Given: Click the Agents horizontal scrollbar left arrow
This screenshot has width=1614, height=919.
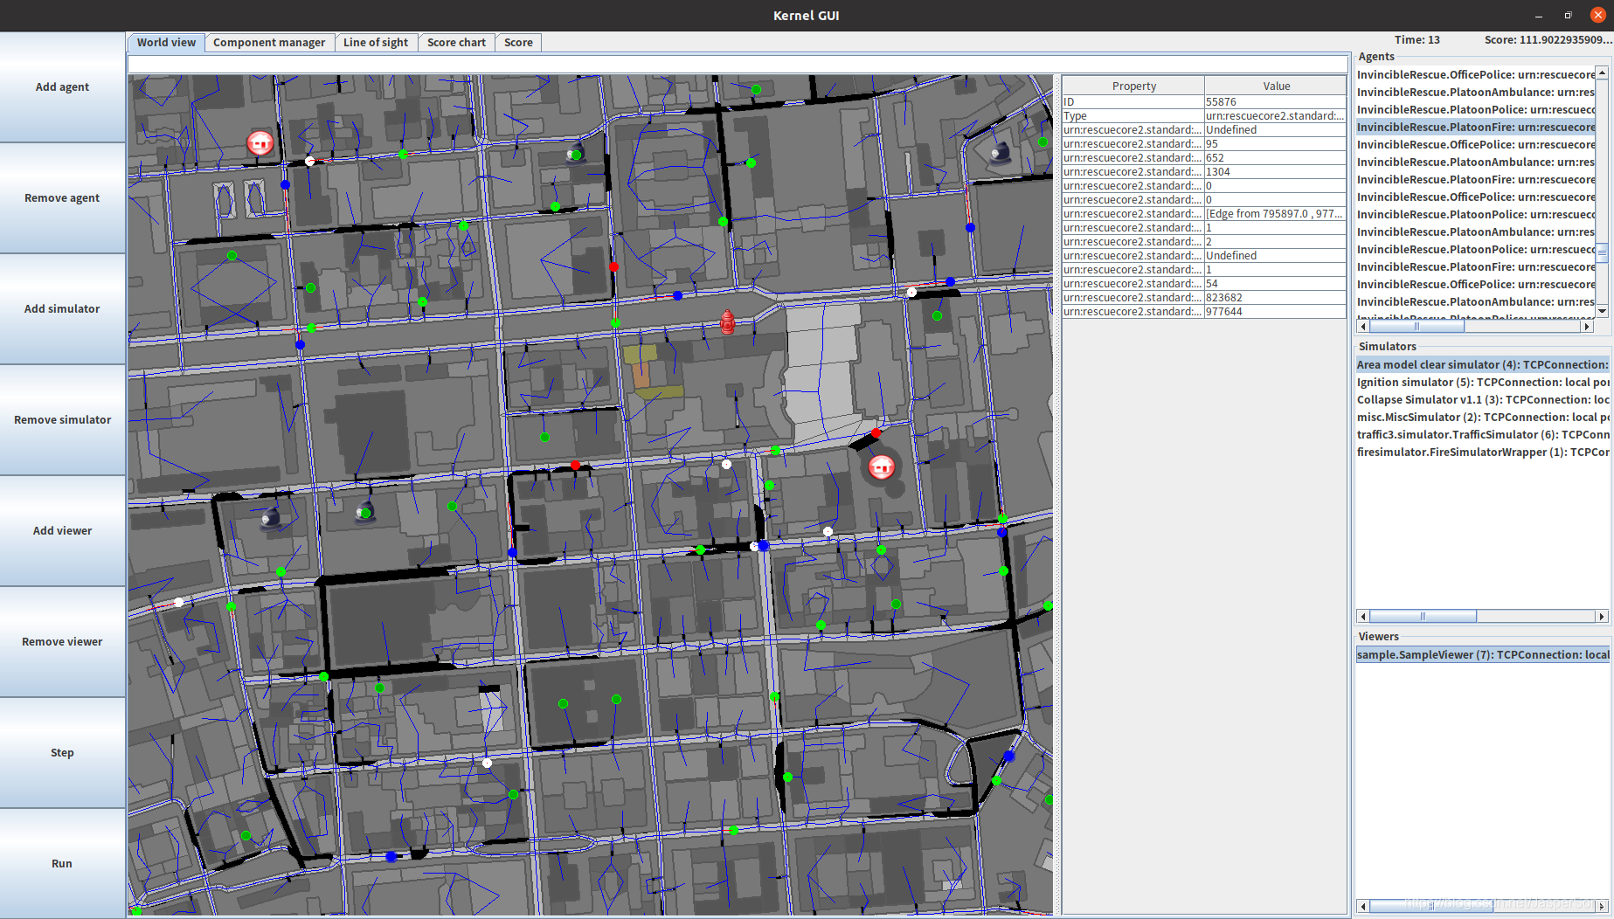Looking at the screenshot, I should [1363, 327].
